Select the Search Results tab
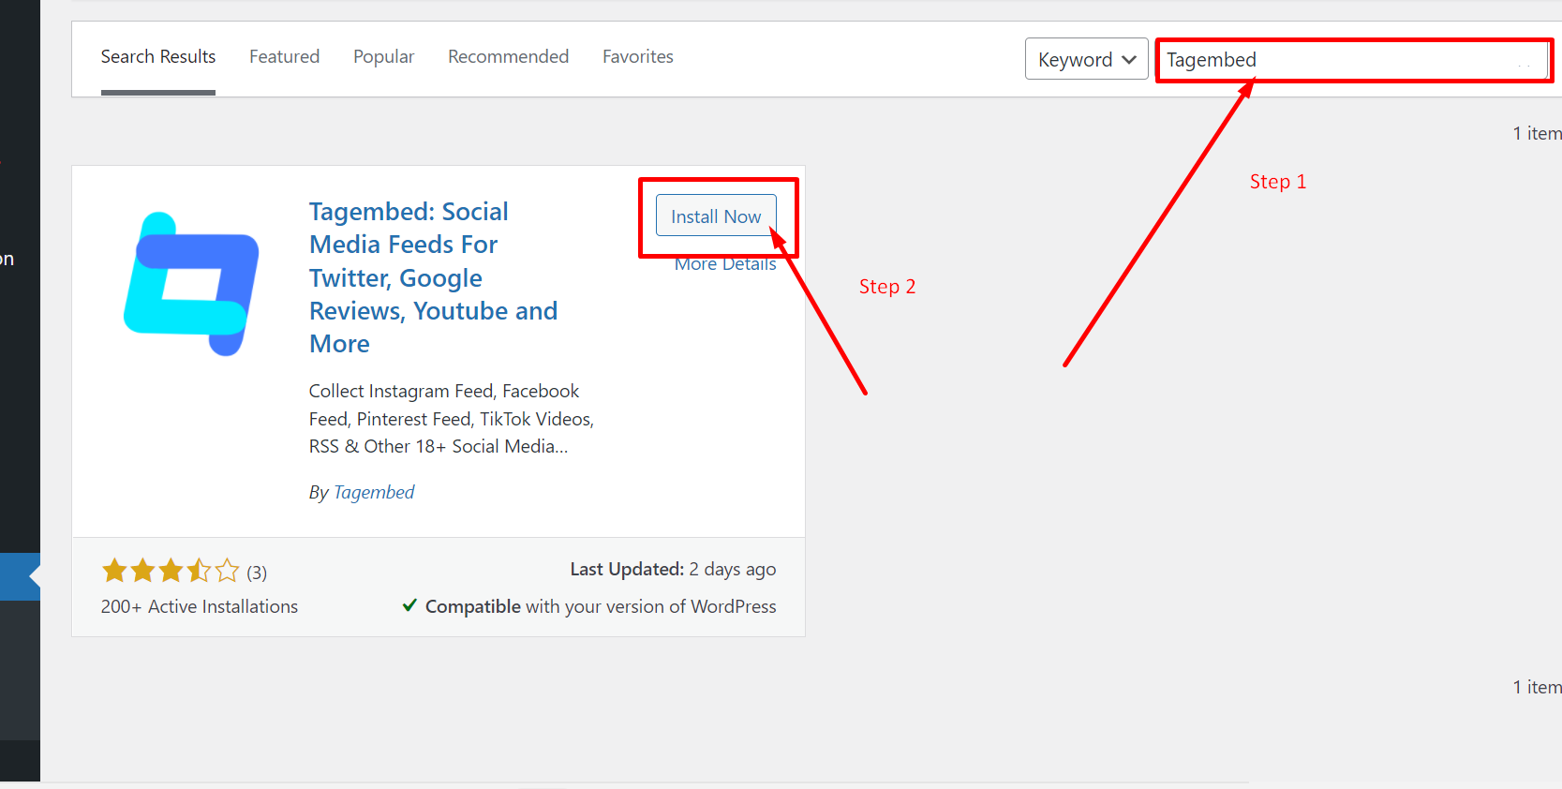1562x789 pixels. tap(158, 56)
